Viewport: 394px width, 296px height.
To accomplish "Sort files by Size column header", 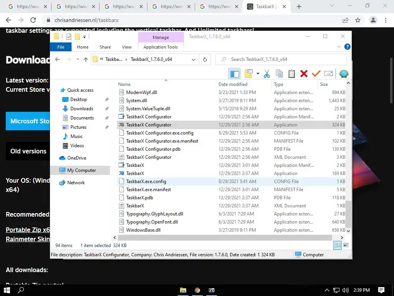I will (331, 84).
